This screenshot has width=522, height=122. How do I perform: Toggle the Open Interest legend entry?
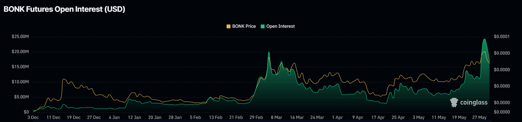[278, 27]
